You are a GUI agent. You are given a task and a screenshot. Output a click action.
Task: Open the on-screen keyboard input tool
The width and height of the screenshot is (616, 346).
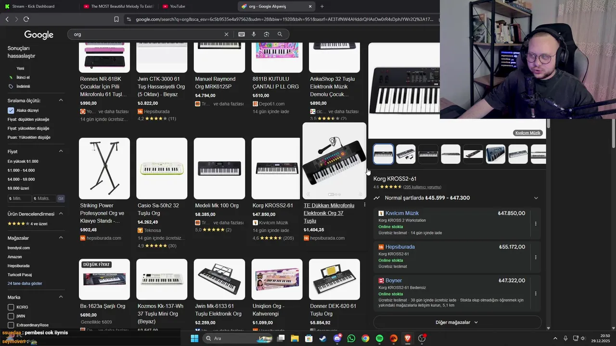(x=241, y=34)
